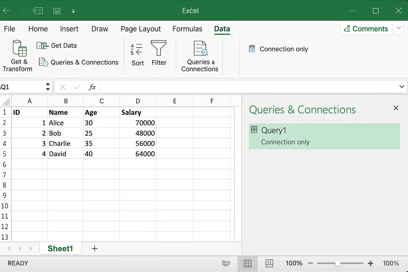408x272 pixels.
Task: Open the Formulas ribbon tab
Action: [187, 29]
